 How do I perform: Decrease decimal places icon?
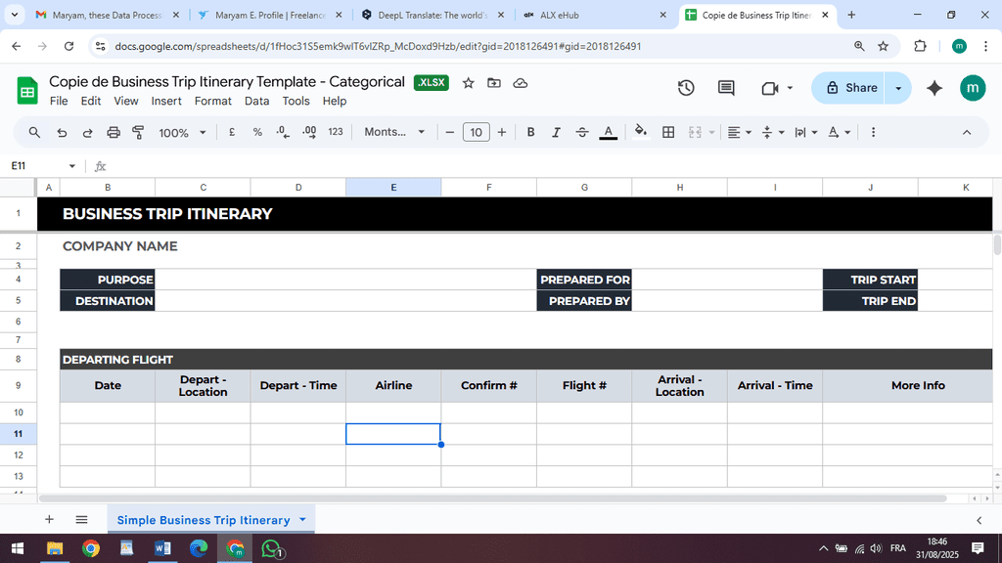coord(283,132)
